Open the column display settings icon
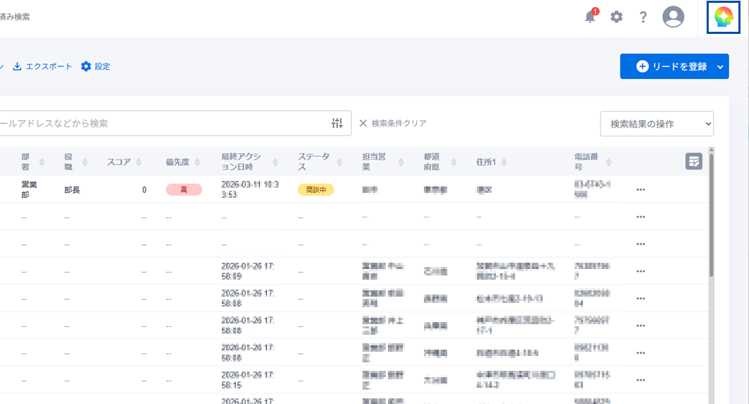749x404 pixels. [694, 162]
